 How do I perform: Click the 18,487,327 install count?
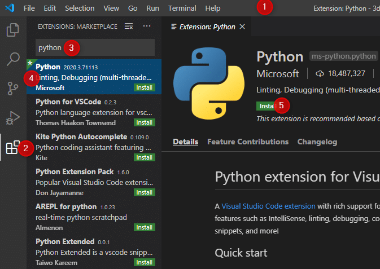[x=346, y=73]
